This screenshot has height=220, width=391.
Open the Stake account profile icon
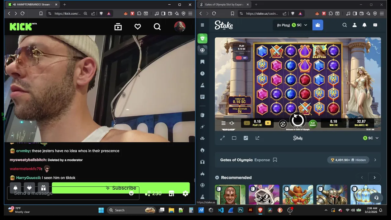(x=354, y=25)
